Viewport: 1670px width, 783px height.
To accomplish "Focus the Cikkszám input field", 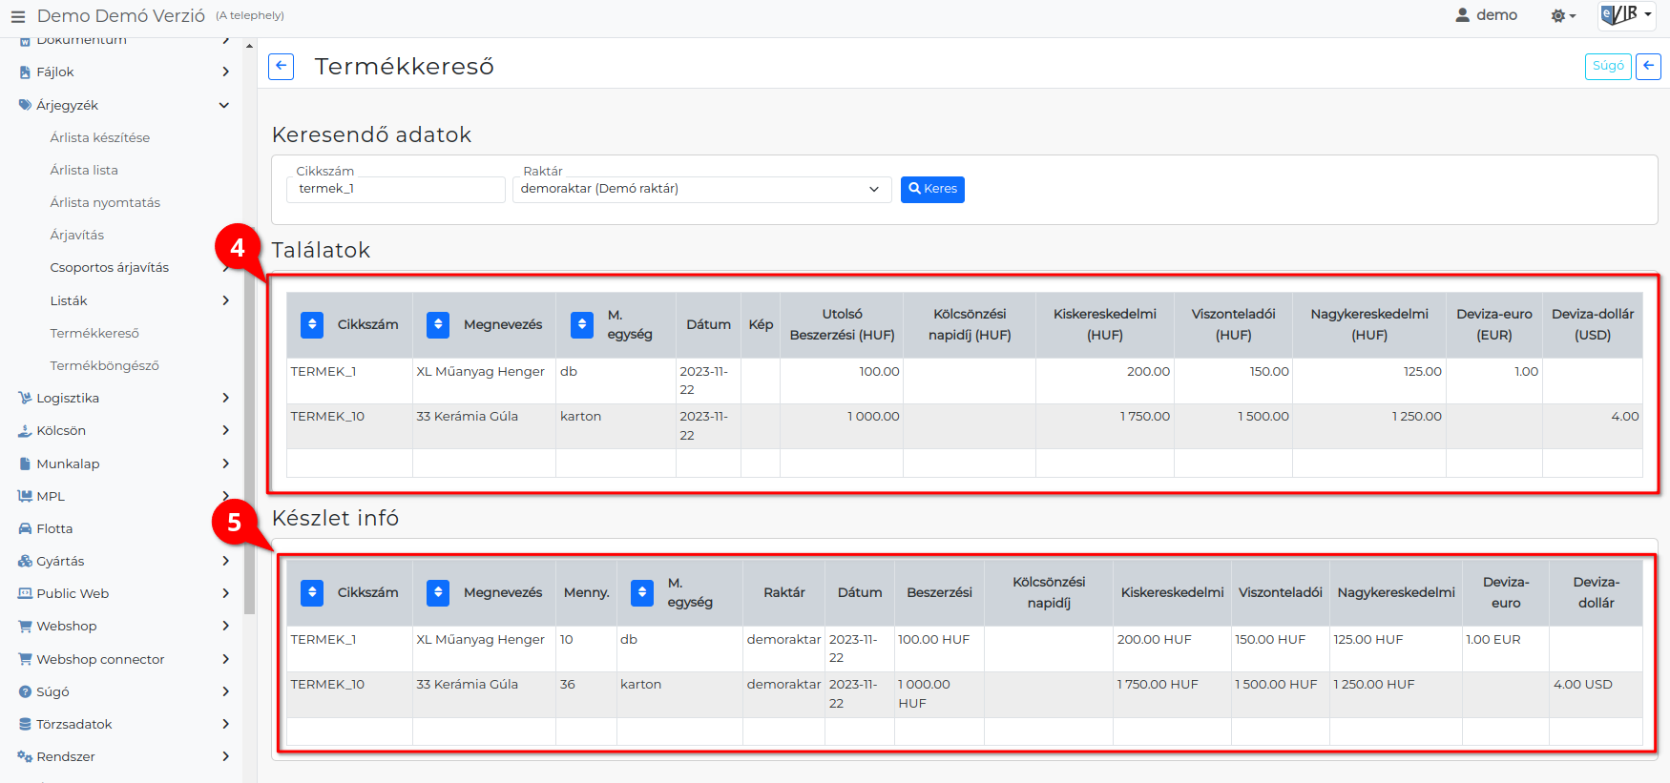I will [x=396, y=189].
